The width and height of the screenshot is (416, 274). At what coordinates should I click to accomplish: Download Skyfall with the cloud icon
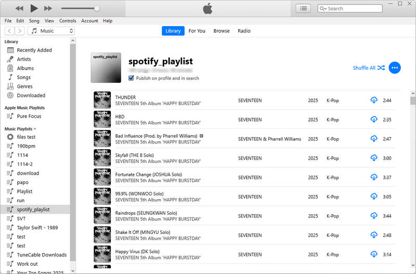(374, 158)
